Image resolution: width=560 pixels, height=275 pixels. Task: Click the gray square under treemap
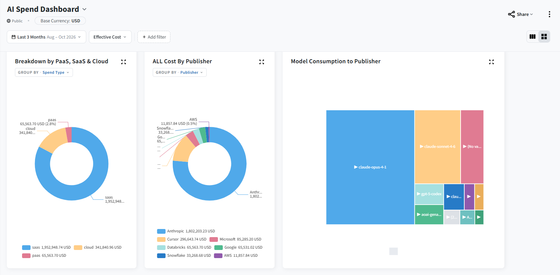pos(393,251)
